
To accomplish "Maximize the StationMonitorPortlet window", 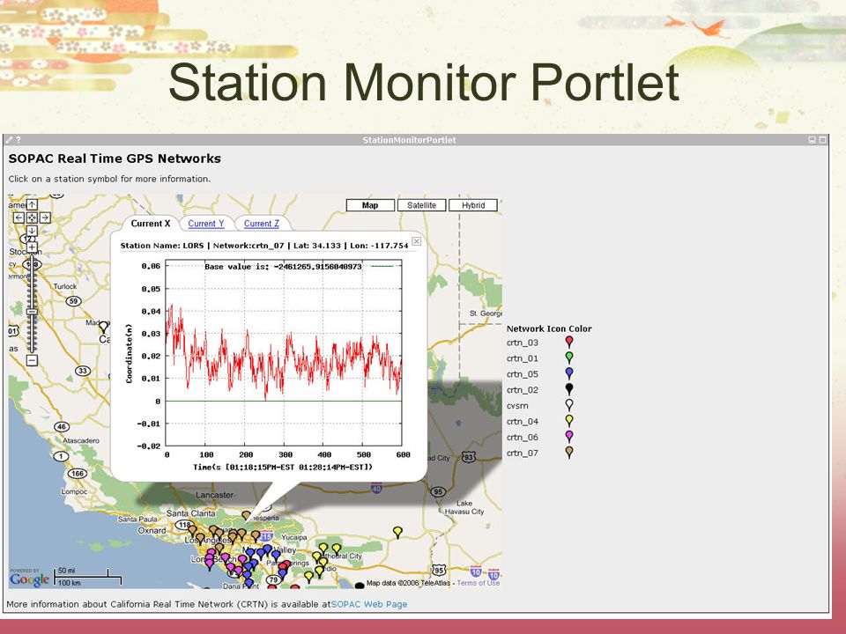I will [822, 140].
